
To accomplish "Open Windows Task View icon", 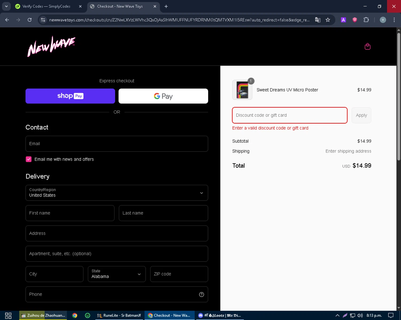I will pos(8,315).
